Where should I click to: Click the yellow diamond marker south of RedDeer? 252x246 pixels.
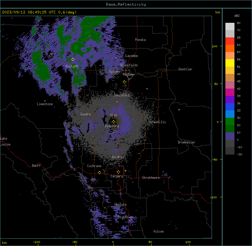pos(124,82)
